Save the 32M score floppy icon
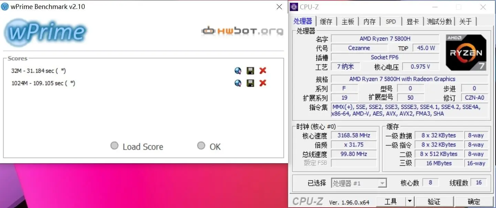 point(250,71)
